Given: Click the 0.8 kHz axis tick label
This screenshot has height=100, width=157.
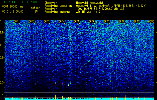Looking at the screenshot, I should point(2,70).
